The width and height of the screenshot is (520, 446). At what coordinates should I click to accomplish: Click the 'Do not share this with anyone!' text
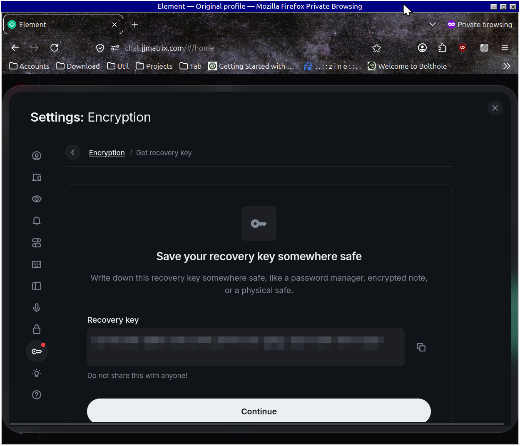click(x=137, y=376)
